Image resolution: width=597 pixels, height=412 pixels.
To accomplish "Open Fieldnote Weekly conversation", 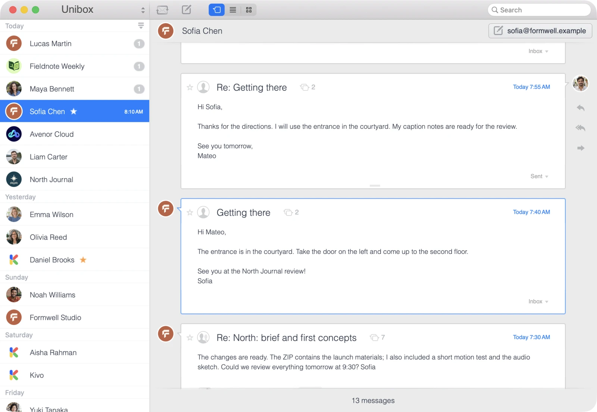I will click(75, 66).
